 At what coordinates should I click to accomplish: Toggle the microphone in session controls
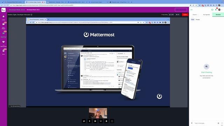(x=90, y=121)
